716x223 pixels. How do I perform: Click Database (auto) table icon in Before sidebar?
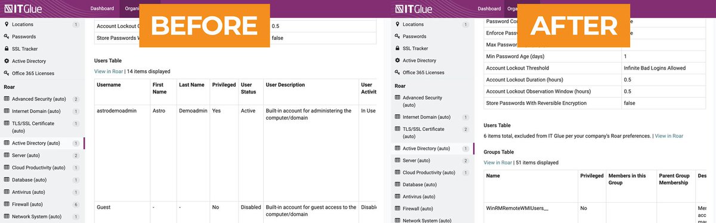coord(7,180)
